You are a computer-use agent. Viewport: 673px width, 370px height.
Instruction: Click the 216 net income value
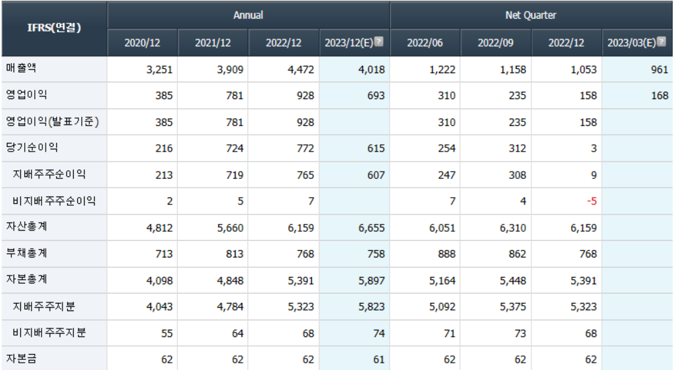point(164,148)
